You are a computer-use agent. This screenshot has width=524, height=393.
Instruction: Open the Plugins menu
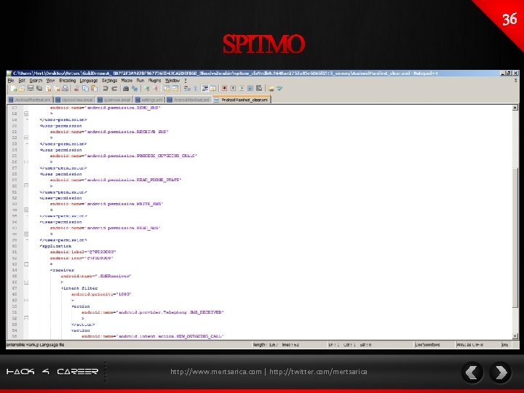(154, 81)
